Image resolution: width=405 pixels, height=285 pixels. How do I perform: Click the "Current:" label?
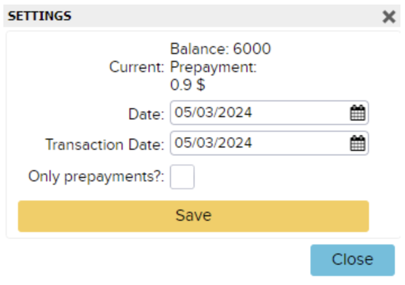[137, 68]
